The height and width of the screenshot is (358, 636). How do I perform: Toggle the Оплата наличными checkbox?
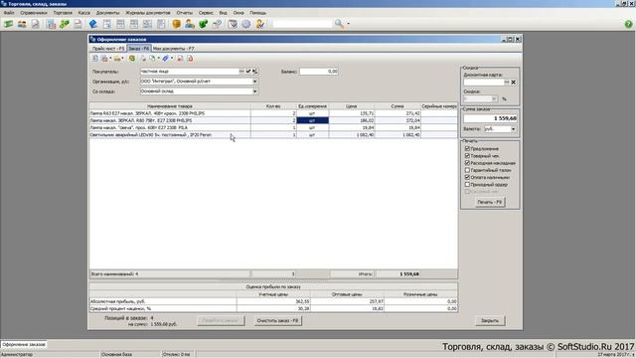tap(467, 177)
